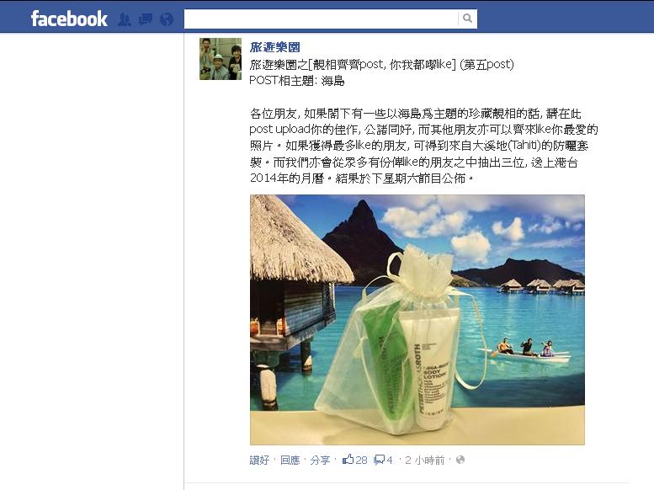
Task: Open the friend requests icon
Action: click(124, 19)
